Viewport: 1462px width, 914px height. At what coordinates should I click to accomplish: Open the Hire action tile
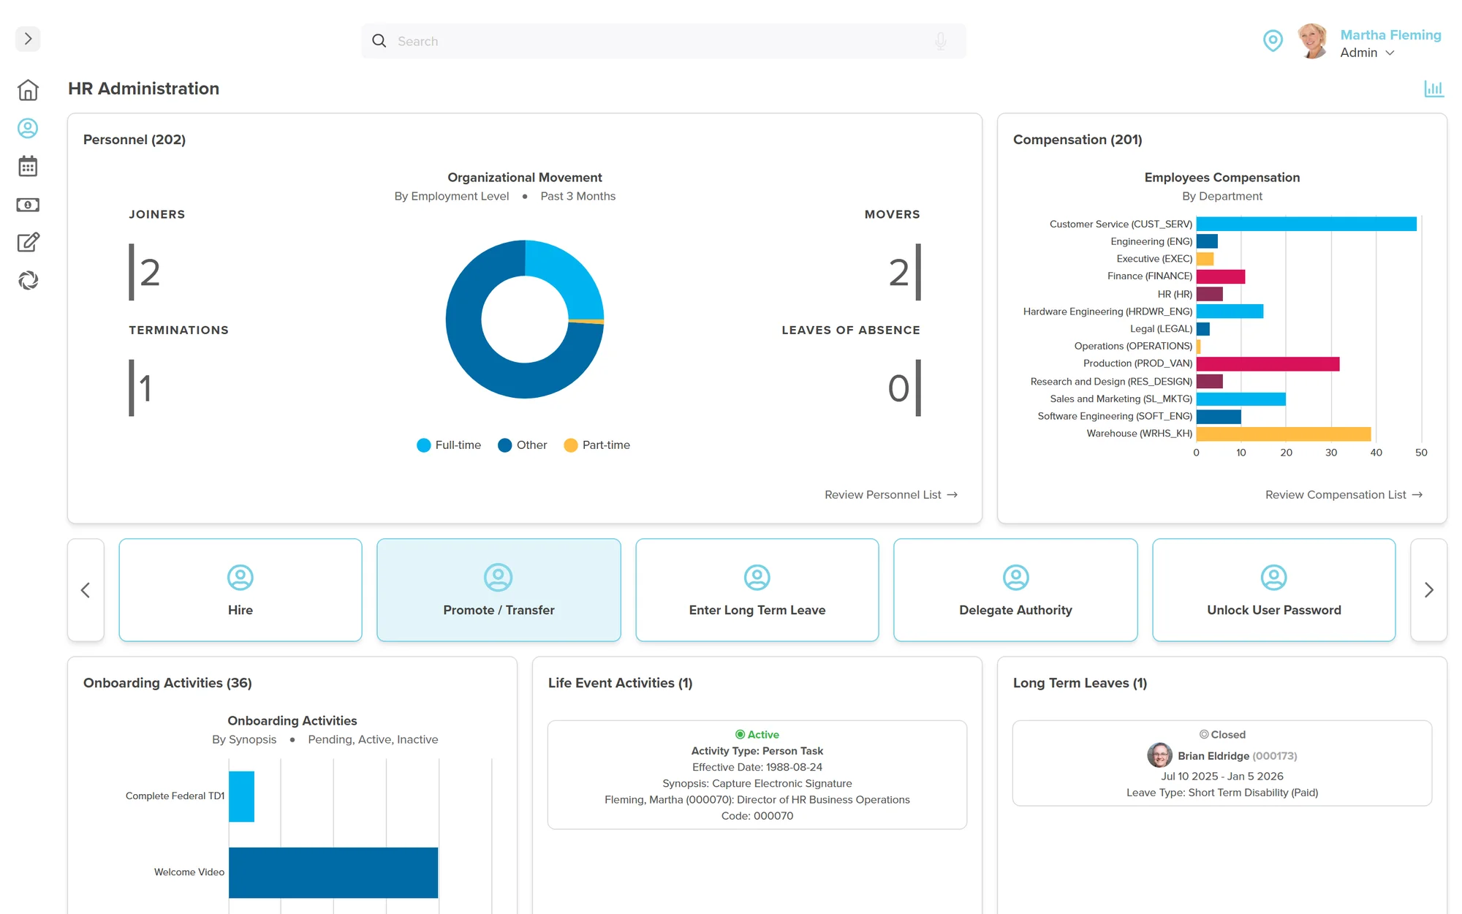click(240, 590)
